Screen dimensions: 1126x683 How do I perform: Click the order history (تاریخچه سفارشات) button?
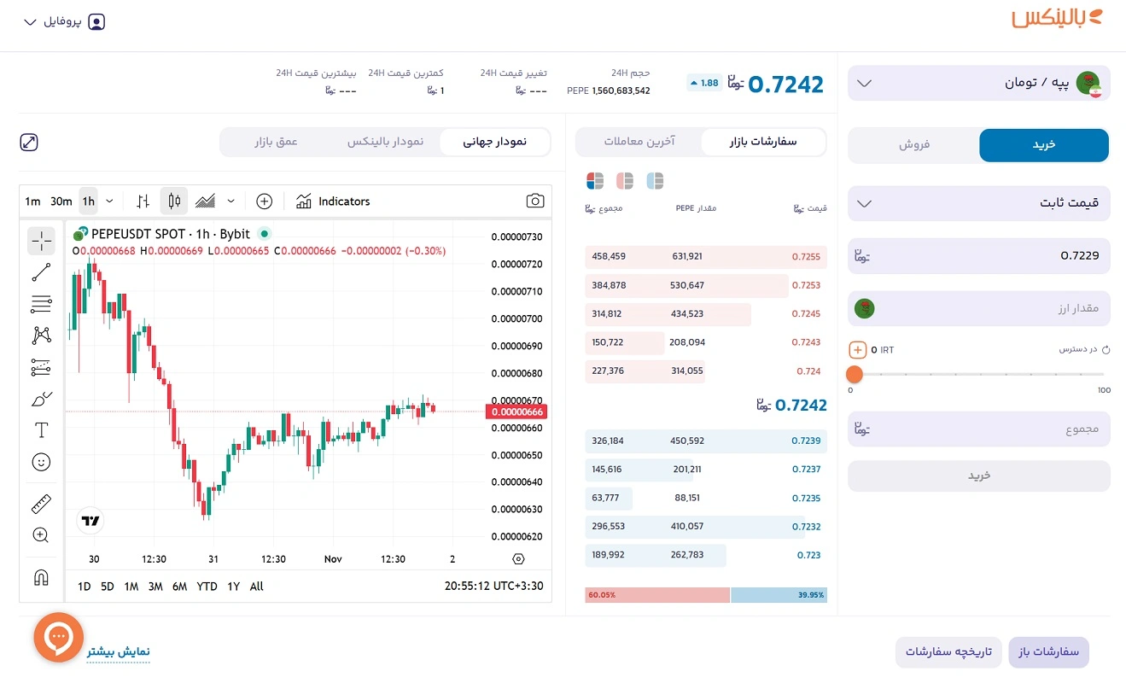pos(948,652)
